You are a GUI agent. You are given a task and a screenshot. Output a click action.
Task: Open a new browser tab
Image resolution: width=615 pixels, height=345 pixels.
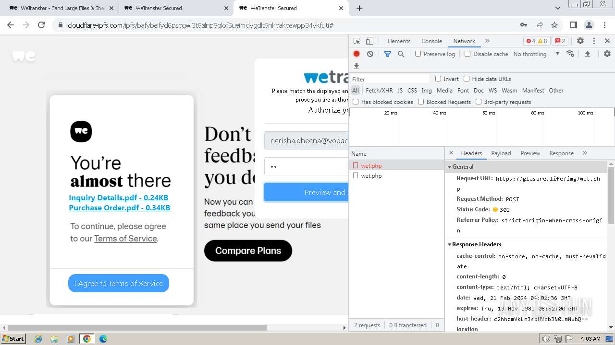pyautogui.click(x=359, y=8)
